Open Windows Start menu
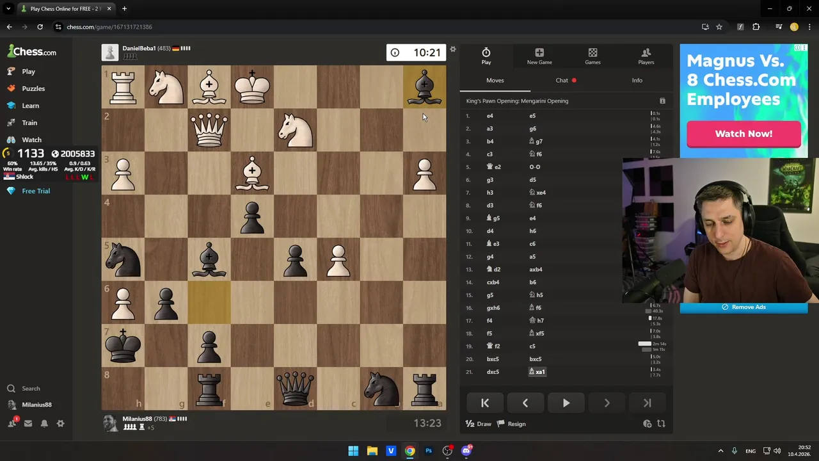 click(353, 451)
